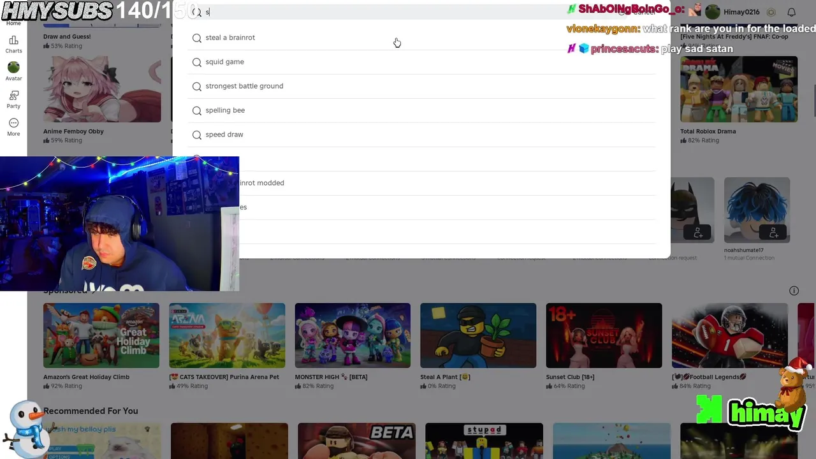
Task: Open Steal A Plant game thumbnail
Action: [x=478, y=335]
